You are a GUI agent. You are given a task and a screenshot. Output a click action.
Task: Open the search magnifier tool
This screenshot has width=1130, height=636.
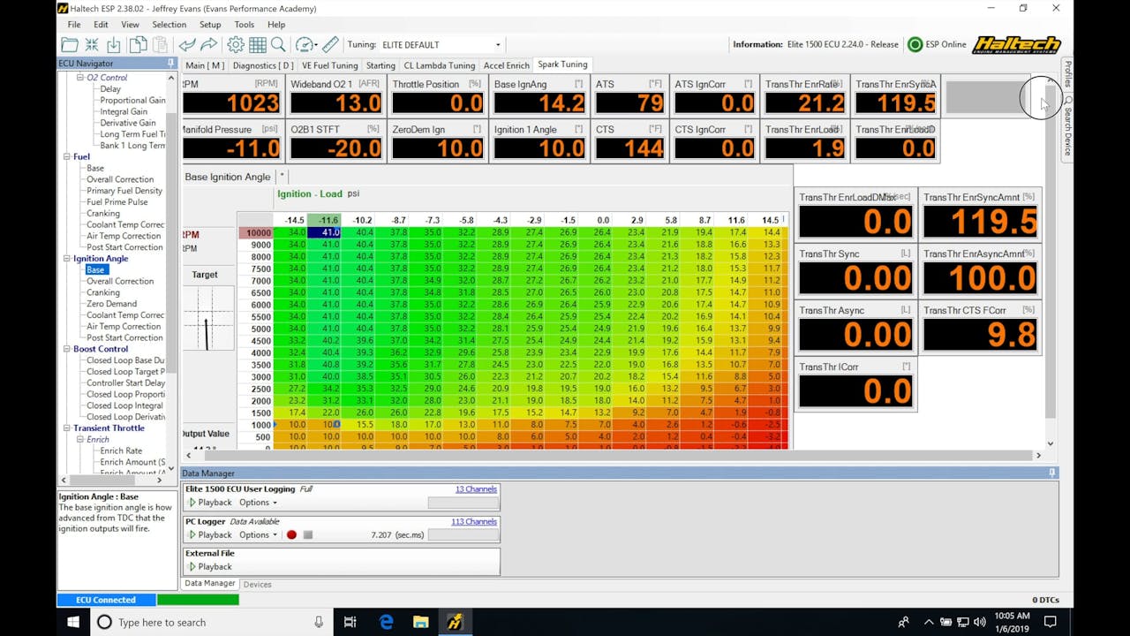pos(277,44)
